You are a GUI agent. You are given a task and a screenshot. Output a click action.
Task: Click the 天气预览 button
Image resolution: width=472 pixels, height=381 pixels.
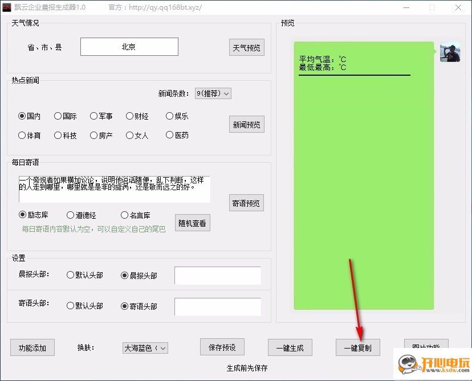coord(246,47)
